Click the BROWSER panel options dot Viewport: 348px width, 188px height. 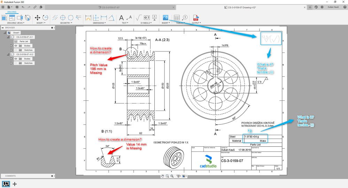click(52, 28)
